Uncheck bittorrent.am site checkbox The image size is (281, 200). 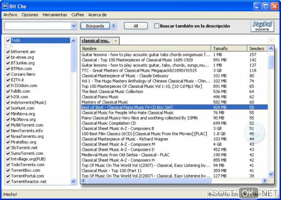tap(8, 52)
